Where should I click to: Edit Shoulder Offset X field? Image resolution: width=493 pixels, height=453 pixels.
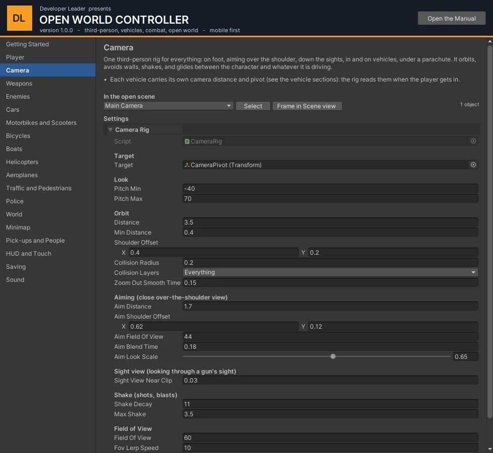(x=214, y=252)
